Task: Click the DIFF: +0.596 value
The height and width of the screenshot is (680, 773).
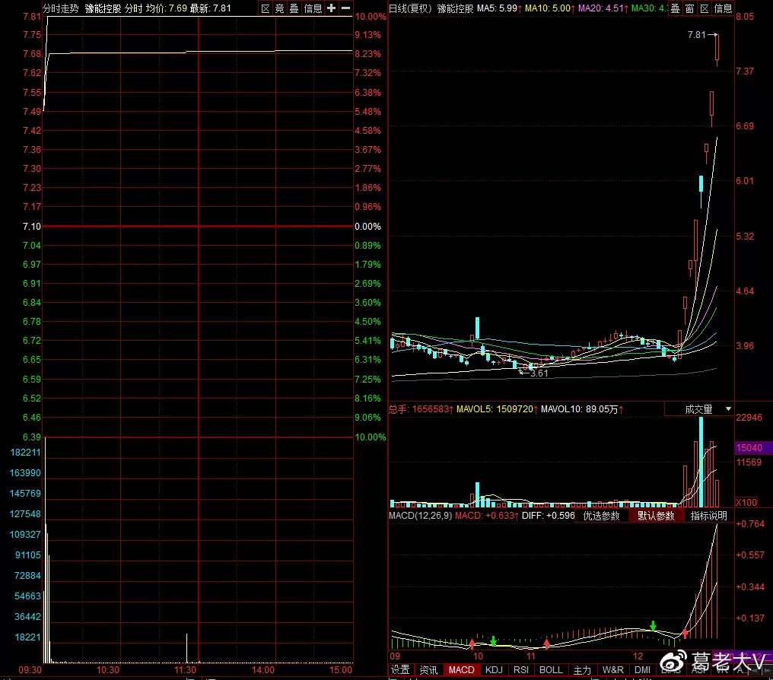Action: click(x=549, y=516)
